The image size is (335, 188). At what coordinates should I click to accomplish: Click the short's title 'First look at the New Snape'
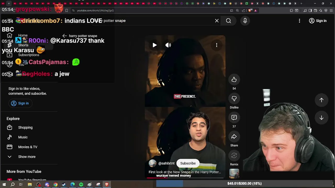point(185,172)
